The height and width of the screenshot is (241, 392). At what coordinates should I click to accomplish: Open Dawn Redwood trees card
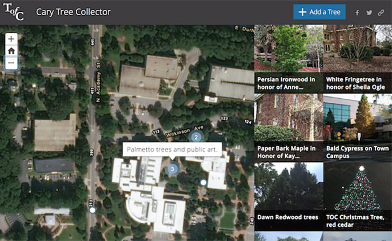(x=289, y=196)
